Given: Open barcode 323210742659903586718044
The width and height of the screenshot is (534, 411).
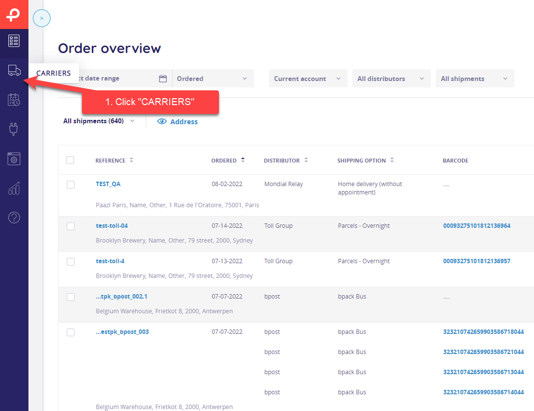Looking at the screenshot, I should click(483, 332).
